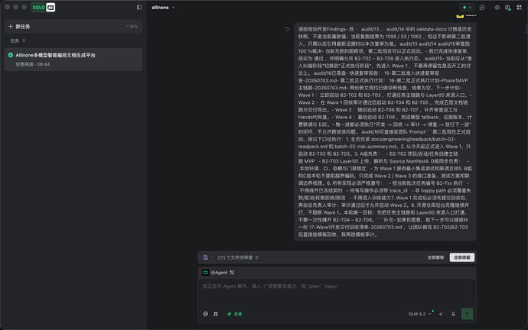Open the allinone project dropdown
528x330 pixels.
point(163,8)
